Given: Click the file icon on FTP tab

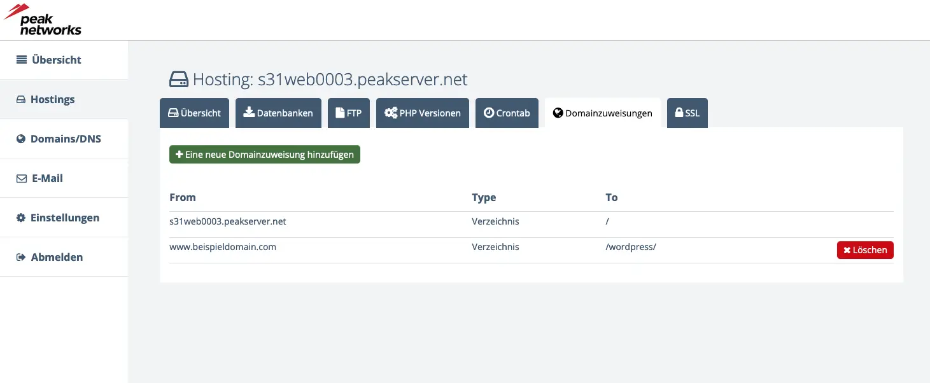Looking at the screenshot, I should [340, 113].
